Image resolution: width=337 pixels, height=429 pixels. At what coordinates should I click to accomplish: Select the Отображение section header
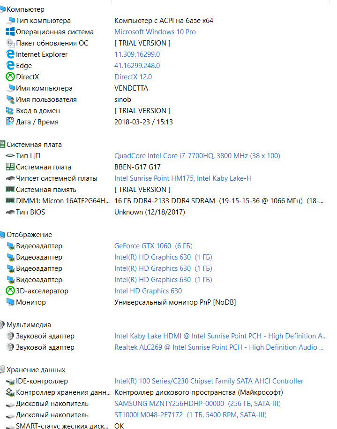29,235
